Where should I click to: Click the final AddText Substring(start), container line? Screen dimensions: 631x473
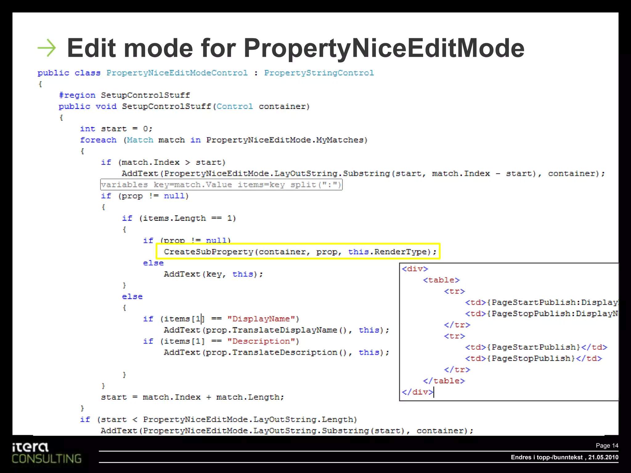pos(287,431)
